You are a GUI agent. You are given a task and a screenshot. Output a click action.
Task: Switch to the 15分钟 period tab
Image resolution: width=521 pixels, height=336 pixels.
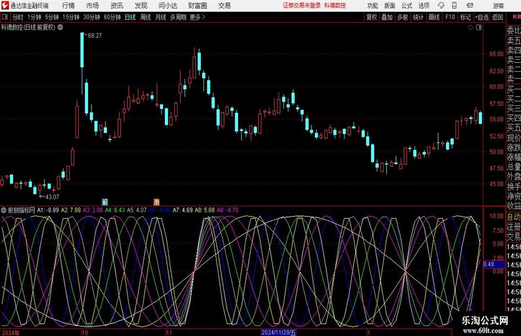pyautogui.click(x=71, y=17)
